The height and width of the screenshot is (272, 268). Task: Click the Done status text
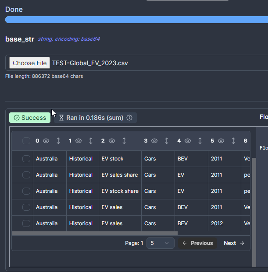pos(14,9)
